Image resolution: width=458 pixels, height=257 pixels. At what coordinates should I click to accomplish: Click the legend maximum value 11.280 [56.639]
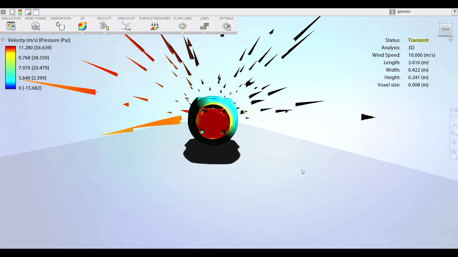[35, 48]
